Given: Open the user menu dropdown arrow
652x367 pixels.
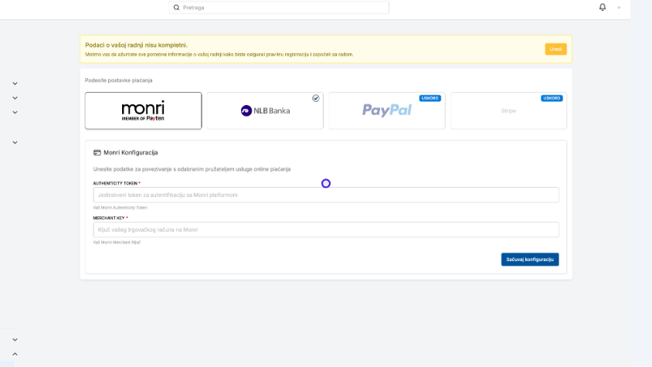Looking at the screenshot, I should 619,8.
